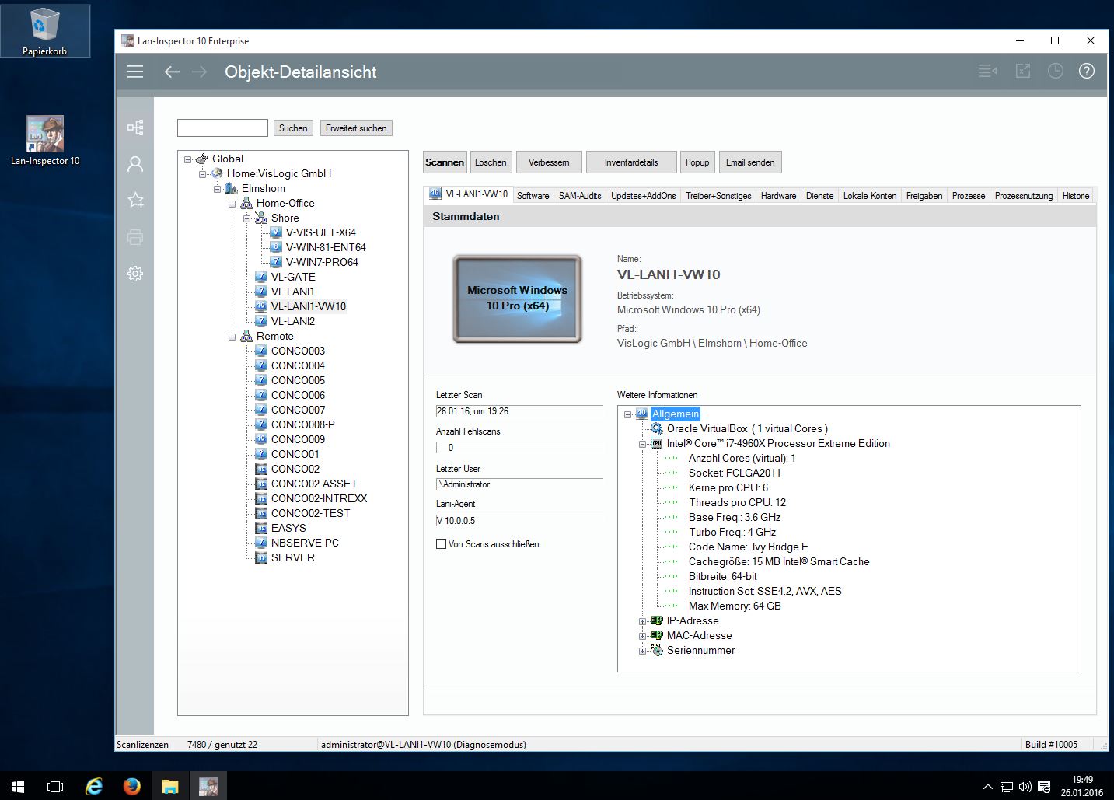
Task: Click the Scannen button
Action: tap(445, 162)
